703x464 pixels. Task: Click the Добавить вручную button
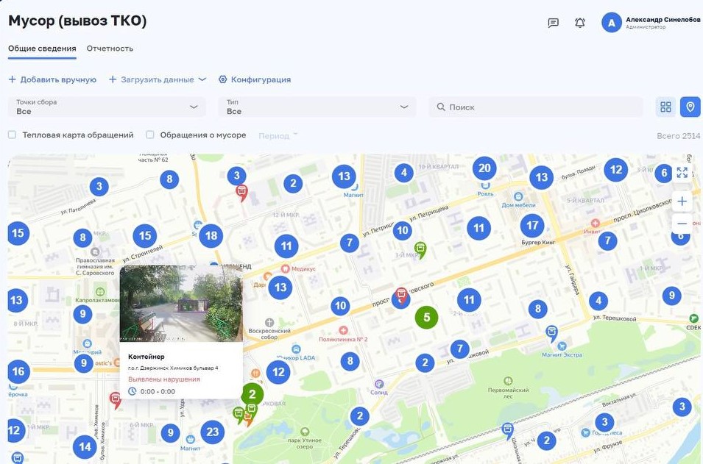(x=52, y=79)
